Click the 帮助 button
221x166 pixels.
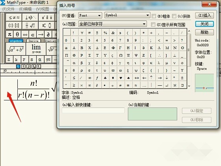tap(204, 32)
